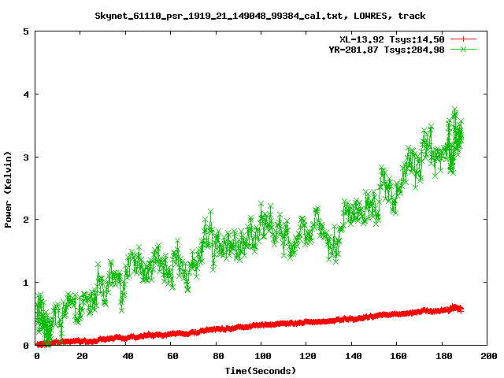Click the highest peak of green YR curve
The height and width of the screenshot is (378, 504).
[x=454, y=109]
